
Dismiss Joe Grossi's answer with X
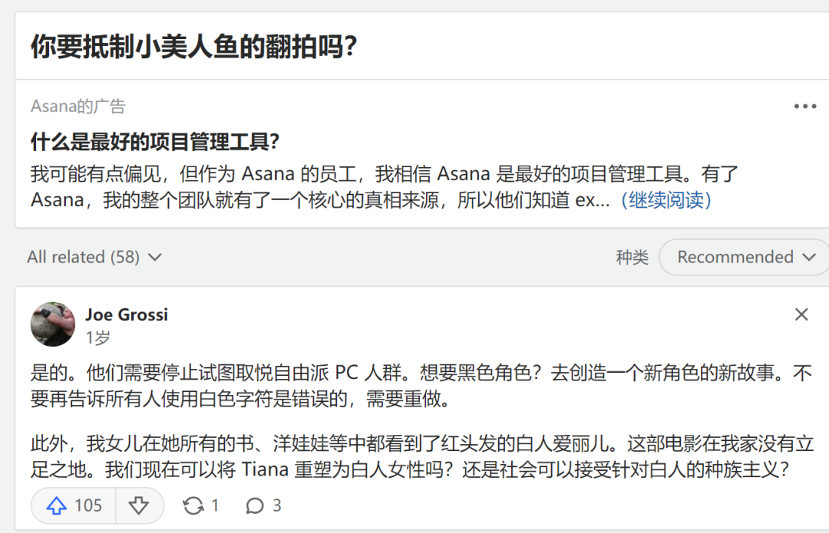[801, 314]
